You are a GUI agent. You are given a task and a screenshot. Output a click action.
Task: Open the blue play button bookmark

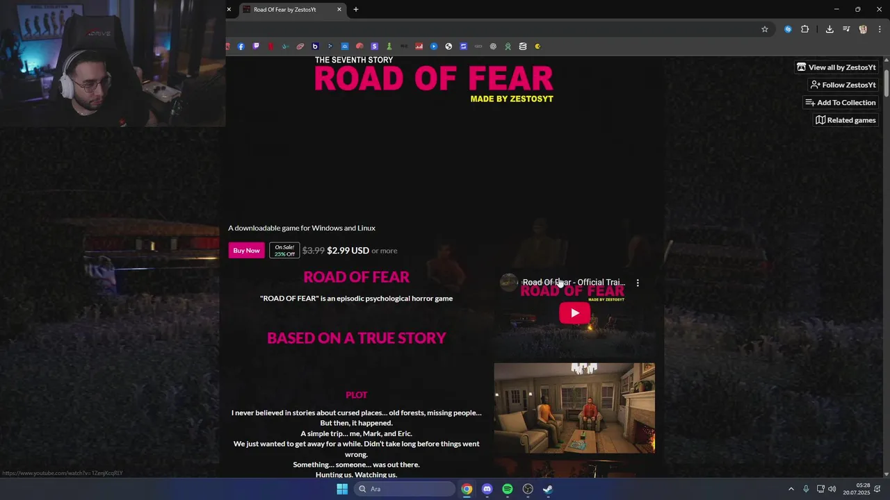434,47
